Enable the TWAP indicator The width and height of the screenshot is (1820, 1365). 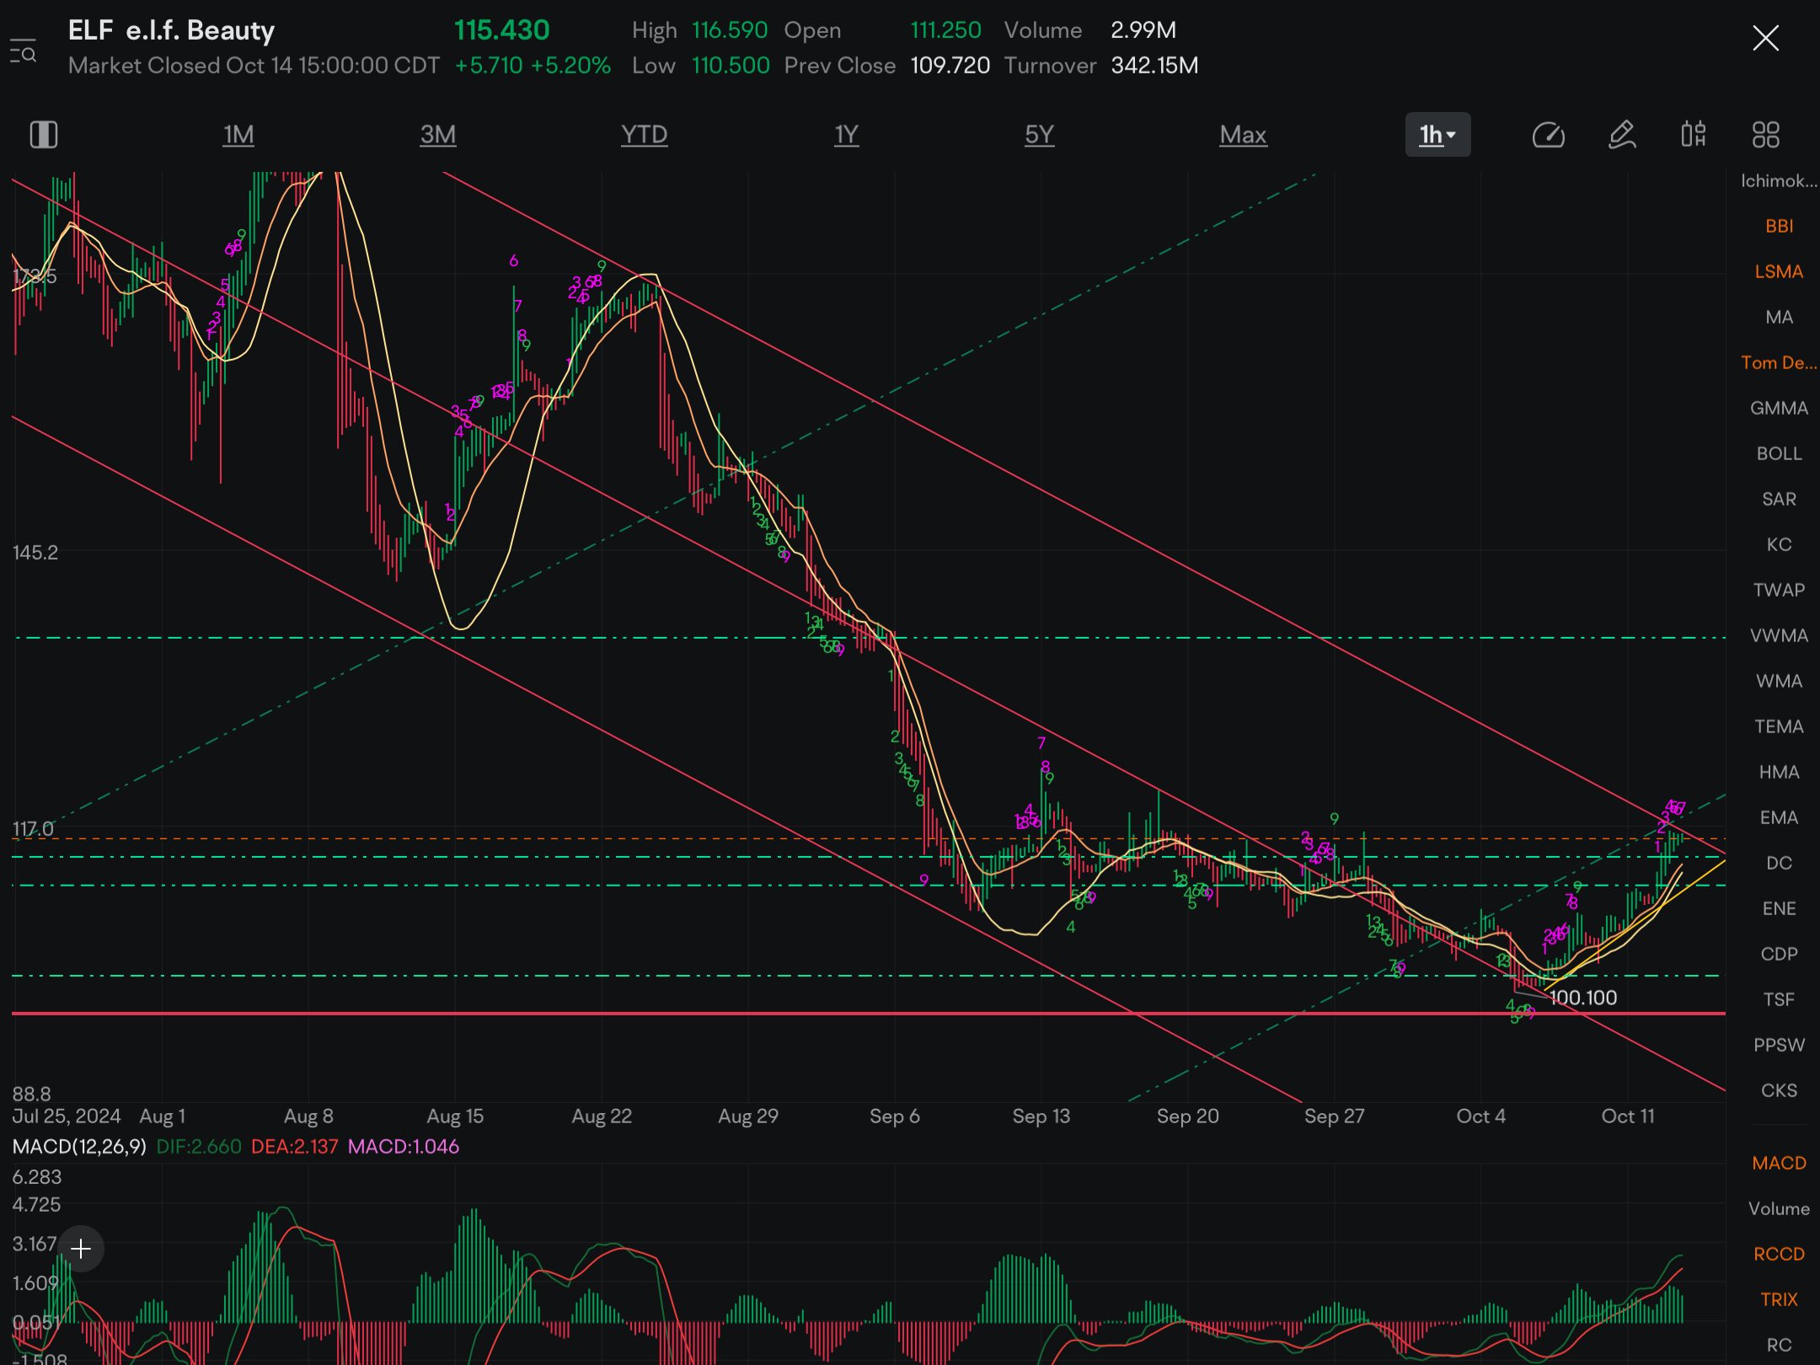[x=1779, y=591]
